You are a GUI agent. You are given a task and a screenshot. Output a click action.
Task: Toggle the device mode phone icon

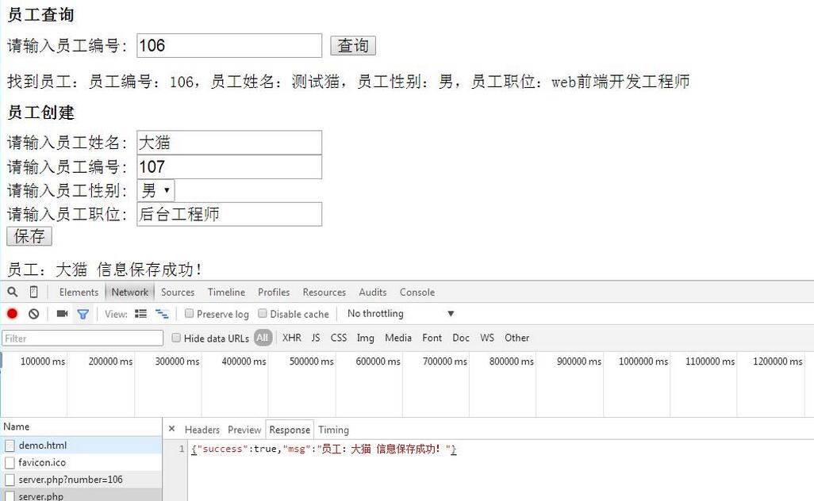point(34,292)
